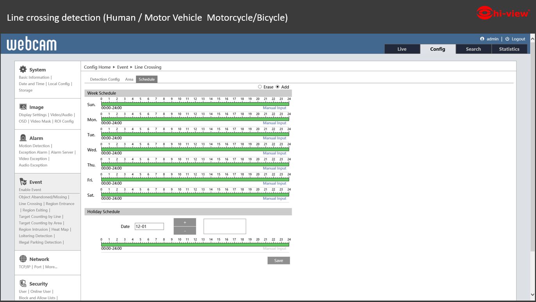Click the admin user icon
Screen dimensions: 536x302
(482, 39)
